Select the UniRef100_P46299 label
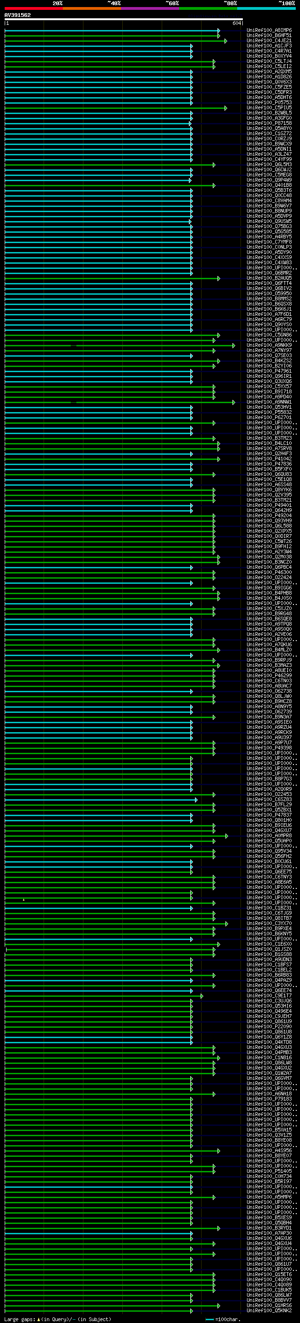The height and width of the screenshot is (1323, 300). point(269,676)
